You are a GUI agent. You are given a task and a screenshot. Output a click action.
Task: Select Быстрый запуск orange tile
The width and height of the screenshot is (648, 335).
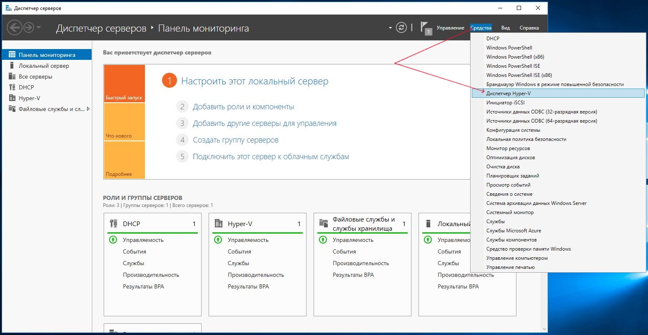coord(124,84)
